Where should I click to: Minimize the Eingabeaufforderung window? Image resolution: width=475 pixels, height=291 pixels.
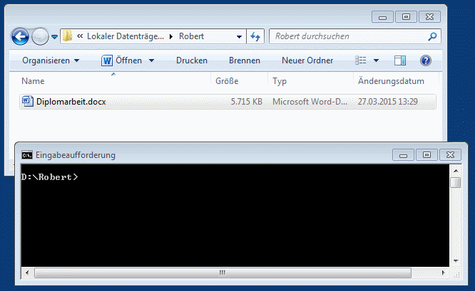click(403, 155)
